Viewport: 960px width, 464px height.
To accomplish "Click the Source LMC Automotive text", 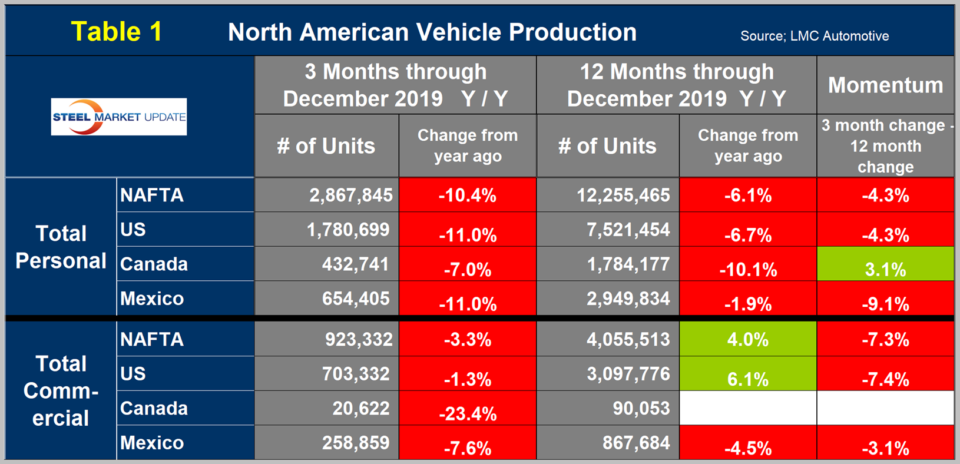I will coord(814,36).
